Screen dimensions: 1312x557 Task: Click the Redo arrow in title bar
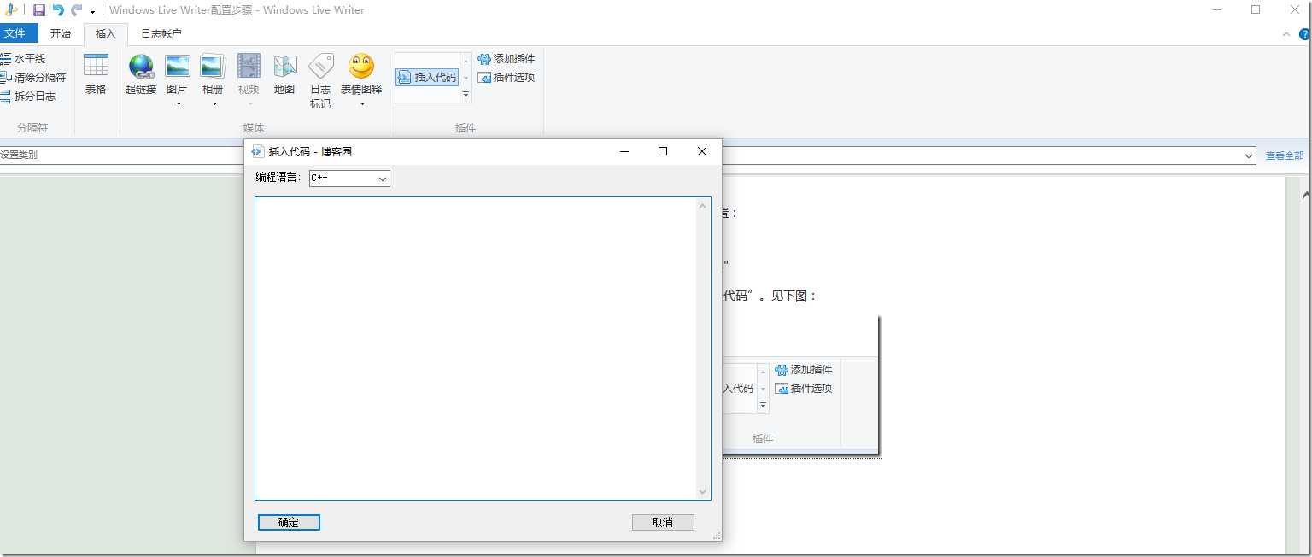pyautogui.click(x=77, y=10)
